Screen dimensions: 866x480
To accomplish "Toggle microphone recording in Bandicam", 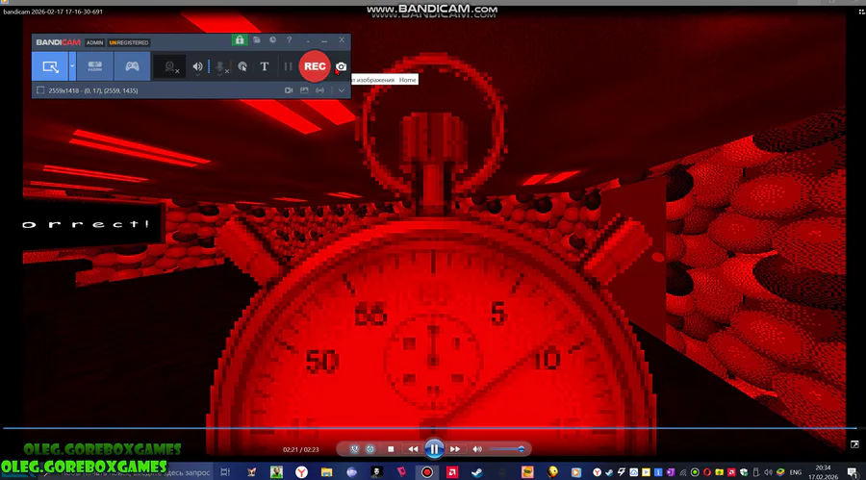I will point(220,66).
